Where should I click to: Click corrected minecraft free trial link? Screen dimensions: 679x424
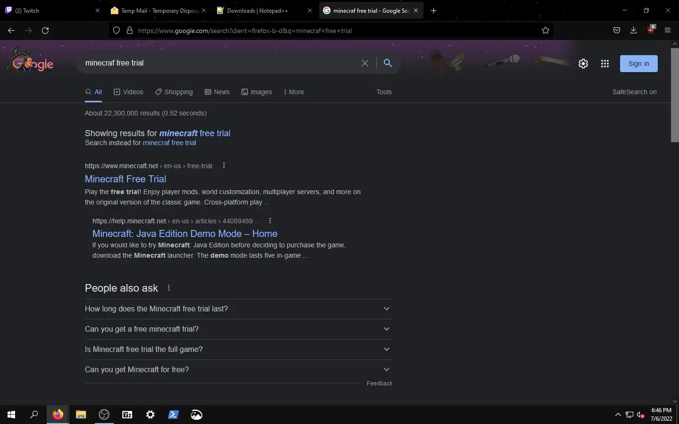(x=195, y=133)
